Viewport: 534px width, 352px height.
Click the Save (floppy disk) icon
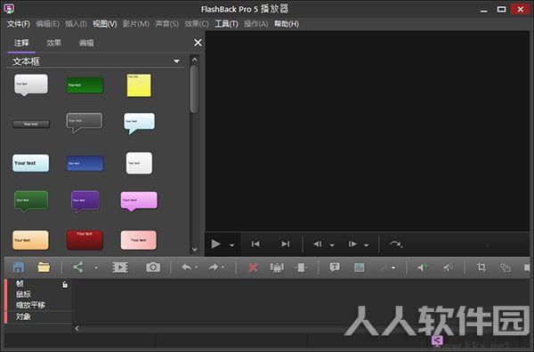click(x=19, y=268)
